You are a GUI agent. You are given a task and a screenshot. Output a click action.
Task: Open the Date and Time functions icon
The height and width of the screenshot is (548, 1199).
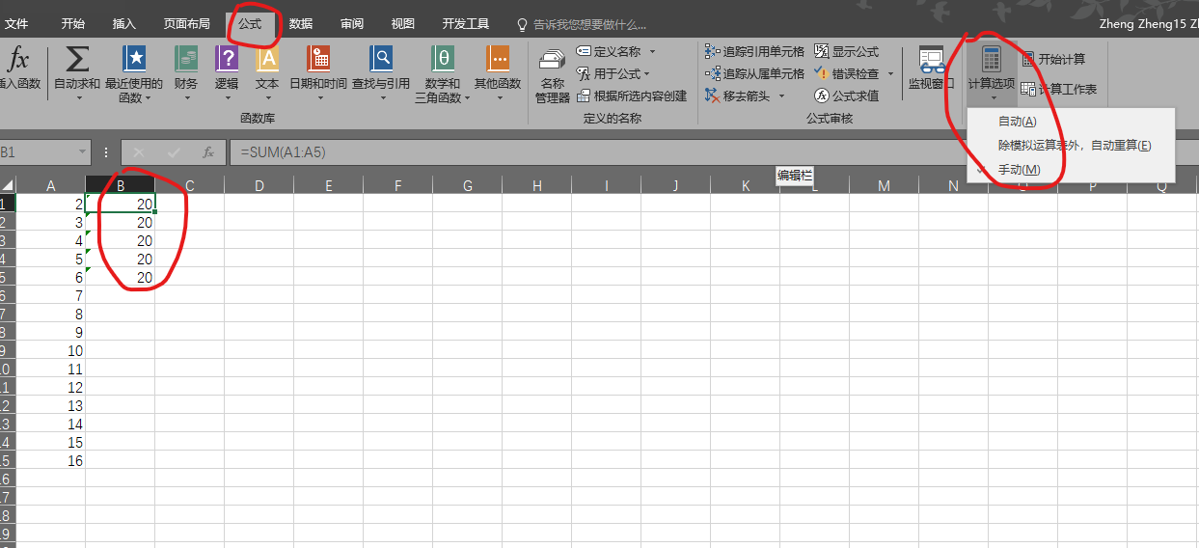tap(318, 59)
